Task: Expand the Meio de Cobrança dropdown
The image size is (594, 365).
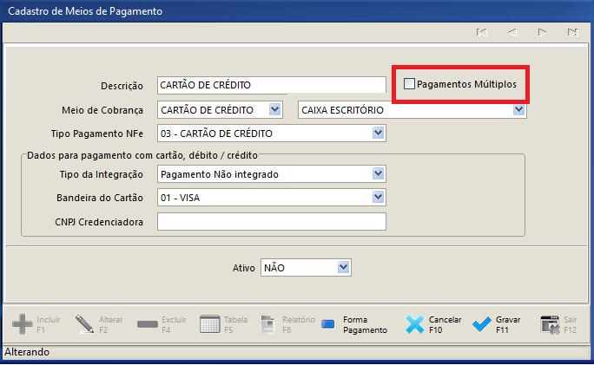Action: [275, 110]
